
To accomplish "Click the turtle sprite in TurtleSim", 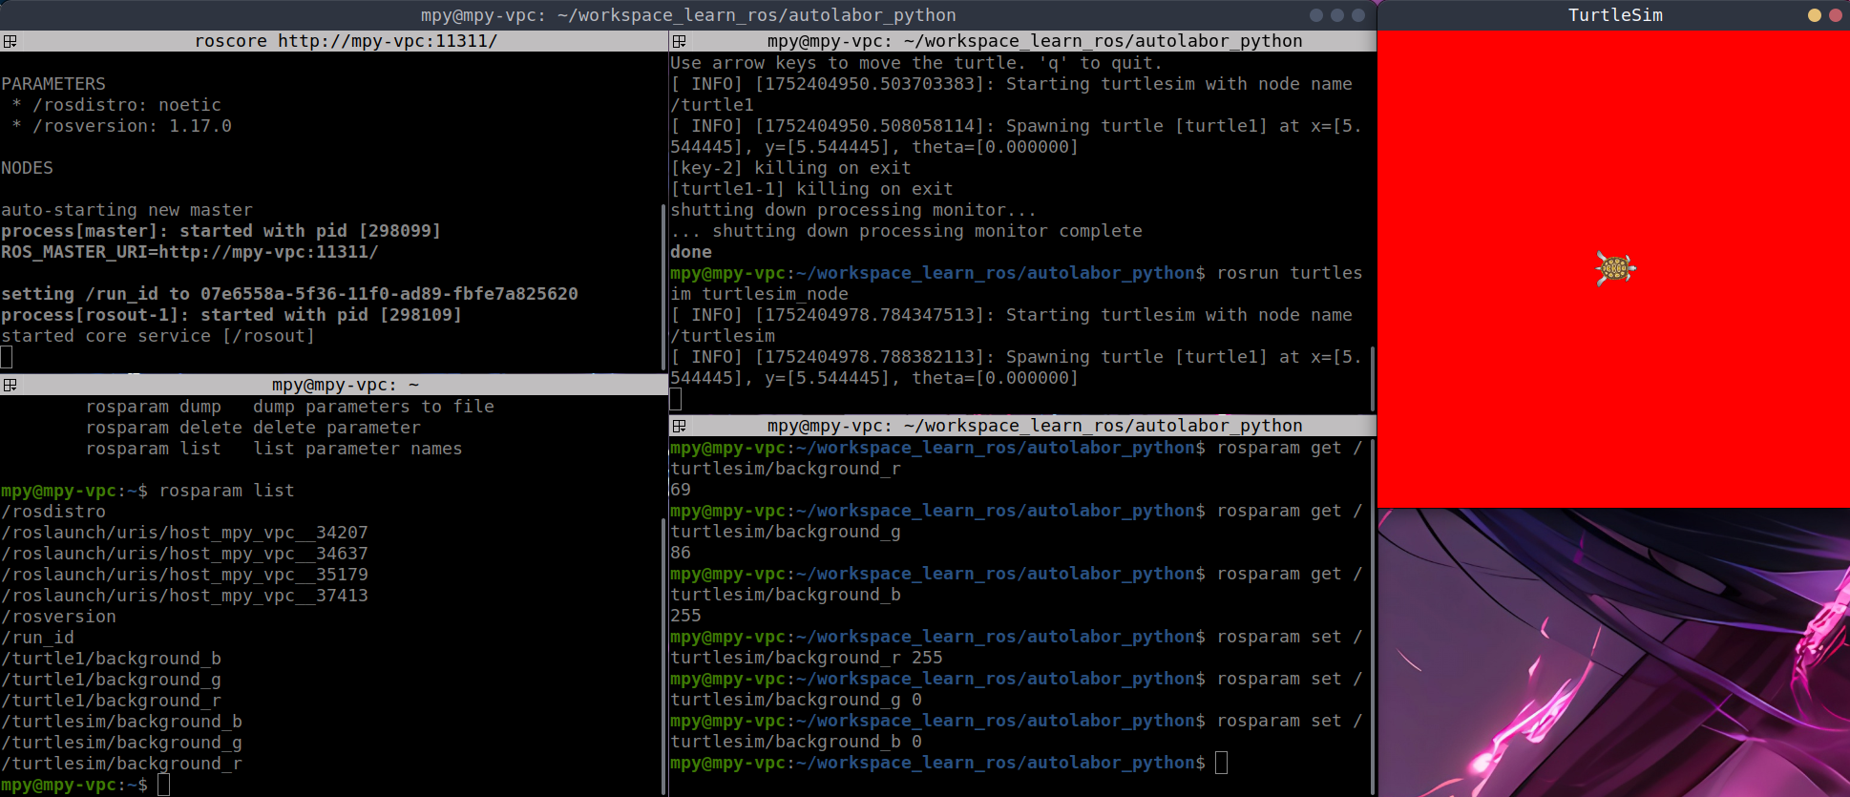I will (1615, 269).
